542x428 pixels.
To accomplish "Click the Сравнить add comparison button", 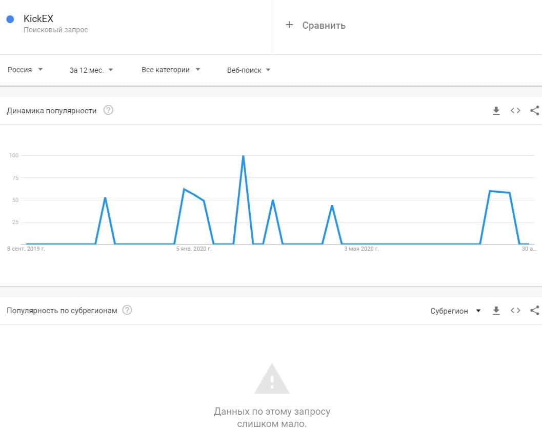I will (324, 26).
